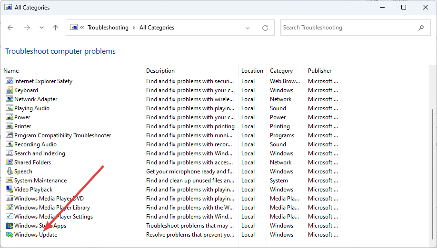437x248 pixels.
Task: Sort by the Category column header
Action: tap(281, 71)
